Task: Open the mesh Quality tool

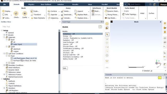Action: [25, 15]
